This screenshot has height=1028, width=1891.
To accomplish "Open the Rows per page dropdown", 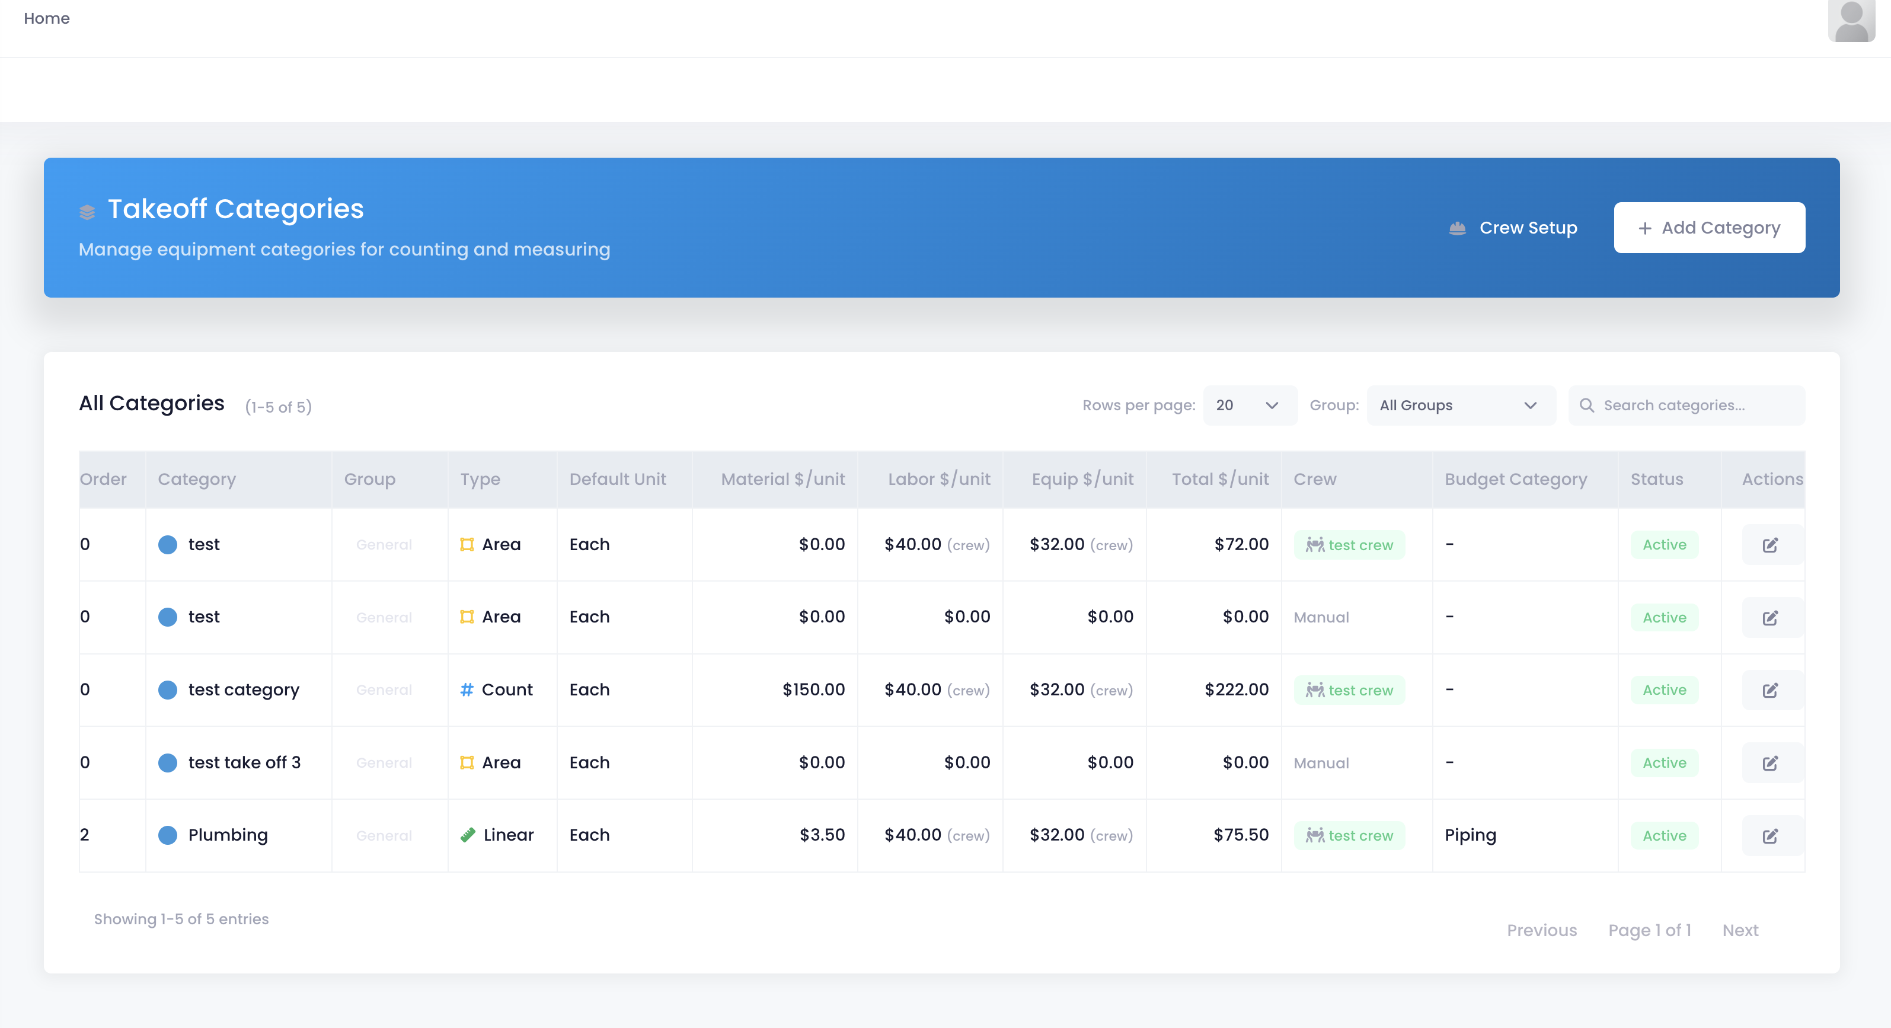I will click(1250, 406).
